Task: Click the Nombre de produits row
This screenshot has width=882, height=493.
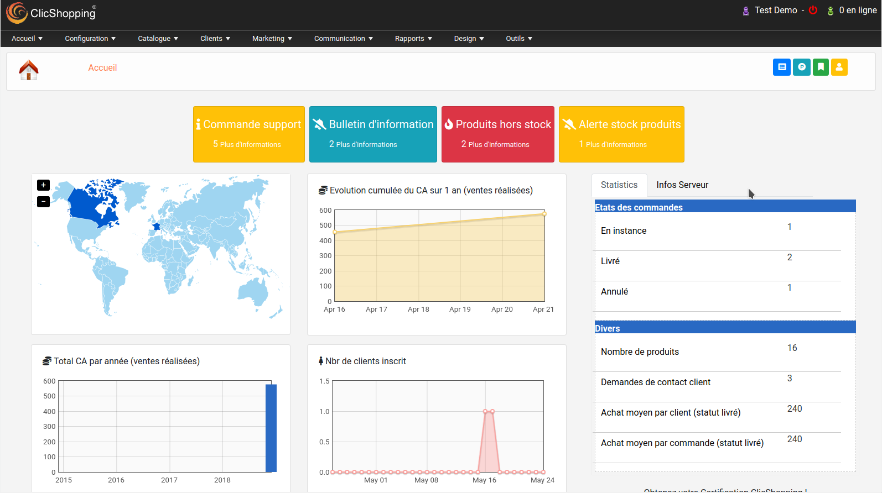Action: pyautogui.click(x=718, y=356)
